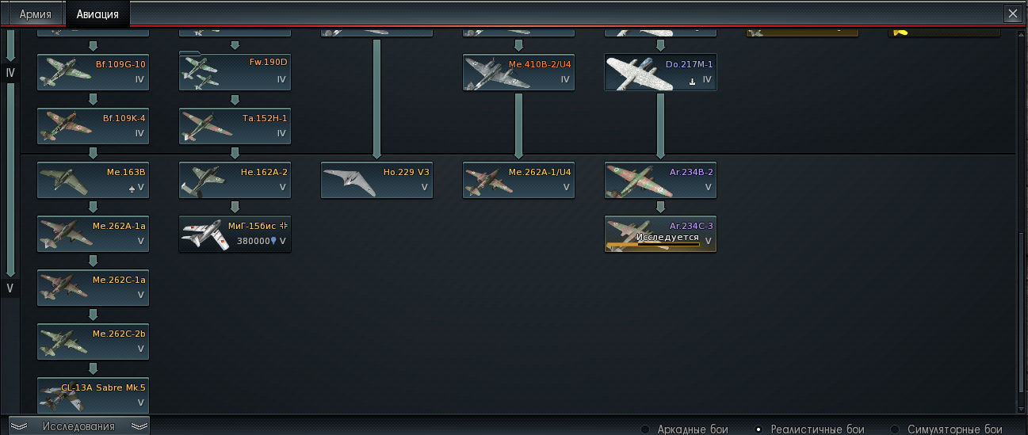Select the CL-13A Sabre Mk.5 card

pos(93,395)
